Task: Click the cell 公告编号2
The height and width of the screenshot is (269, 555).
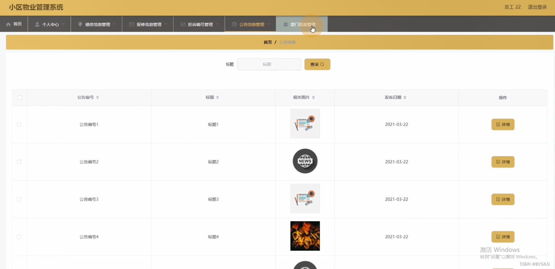Action: pos(89,162)
